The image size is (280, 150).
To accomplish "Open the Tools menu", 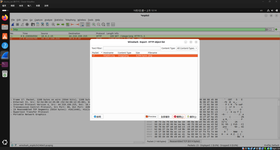I will coord(90,20).
